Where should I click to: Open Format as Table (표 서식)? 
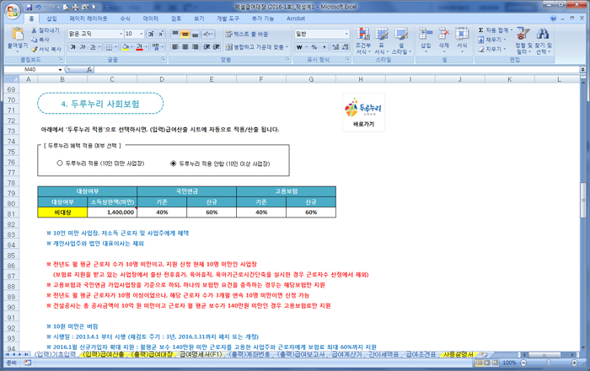click(381, 40)
